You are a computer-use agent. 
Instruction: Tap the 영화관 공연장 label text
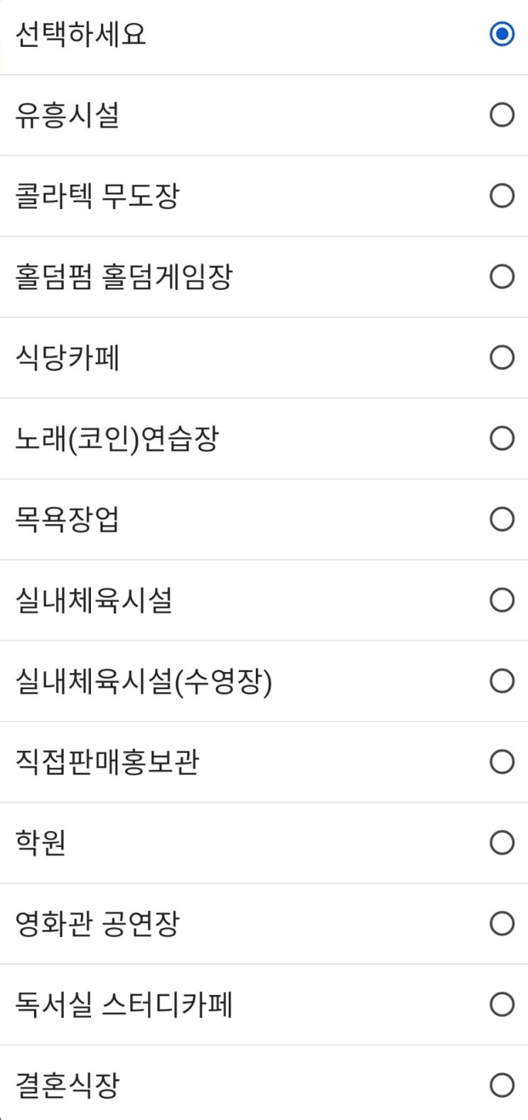pos(97,924)
